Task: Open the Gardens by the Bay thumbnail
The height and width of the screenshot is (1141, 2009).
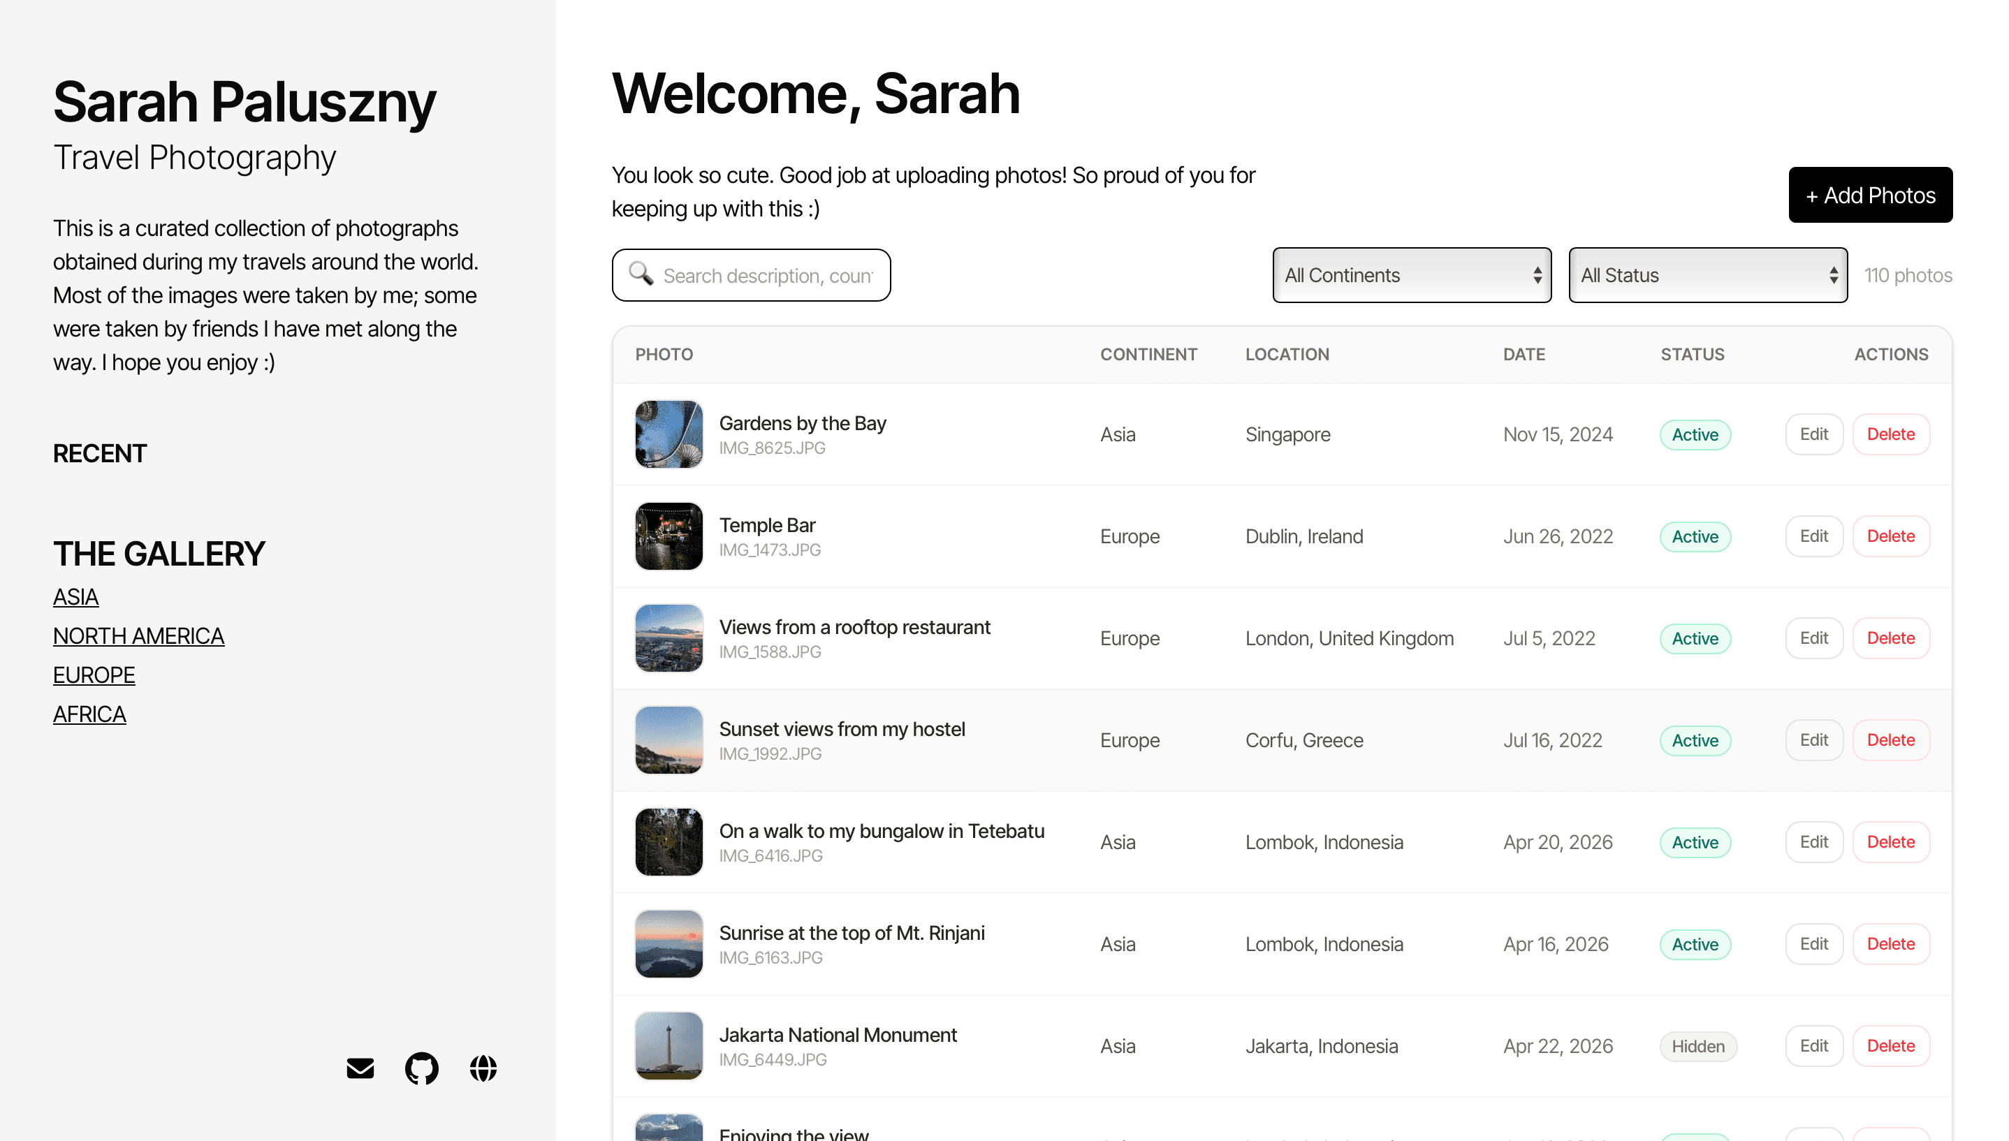Action: click(x=669, y=434)
